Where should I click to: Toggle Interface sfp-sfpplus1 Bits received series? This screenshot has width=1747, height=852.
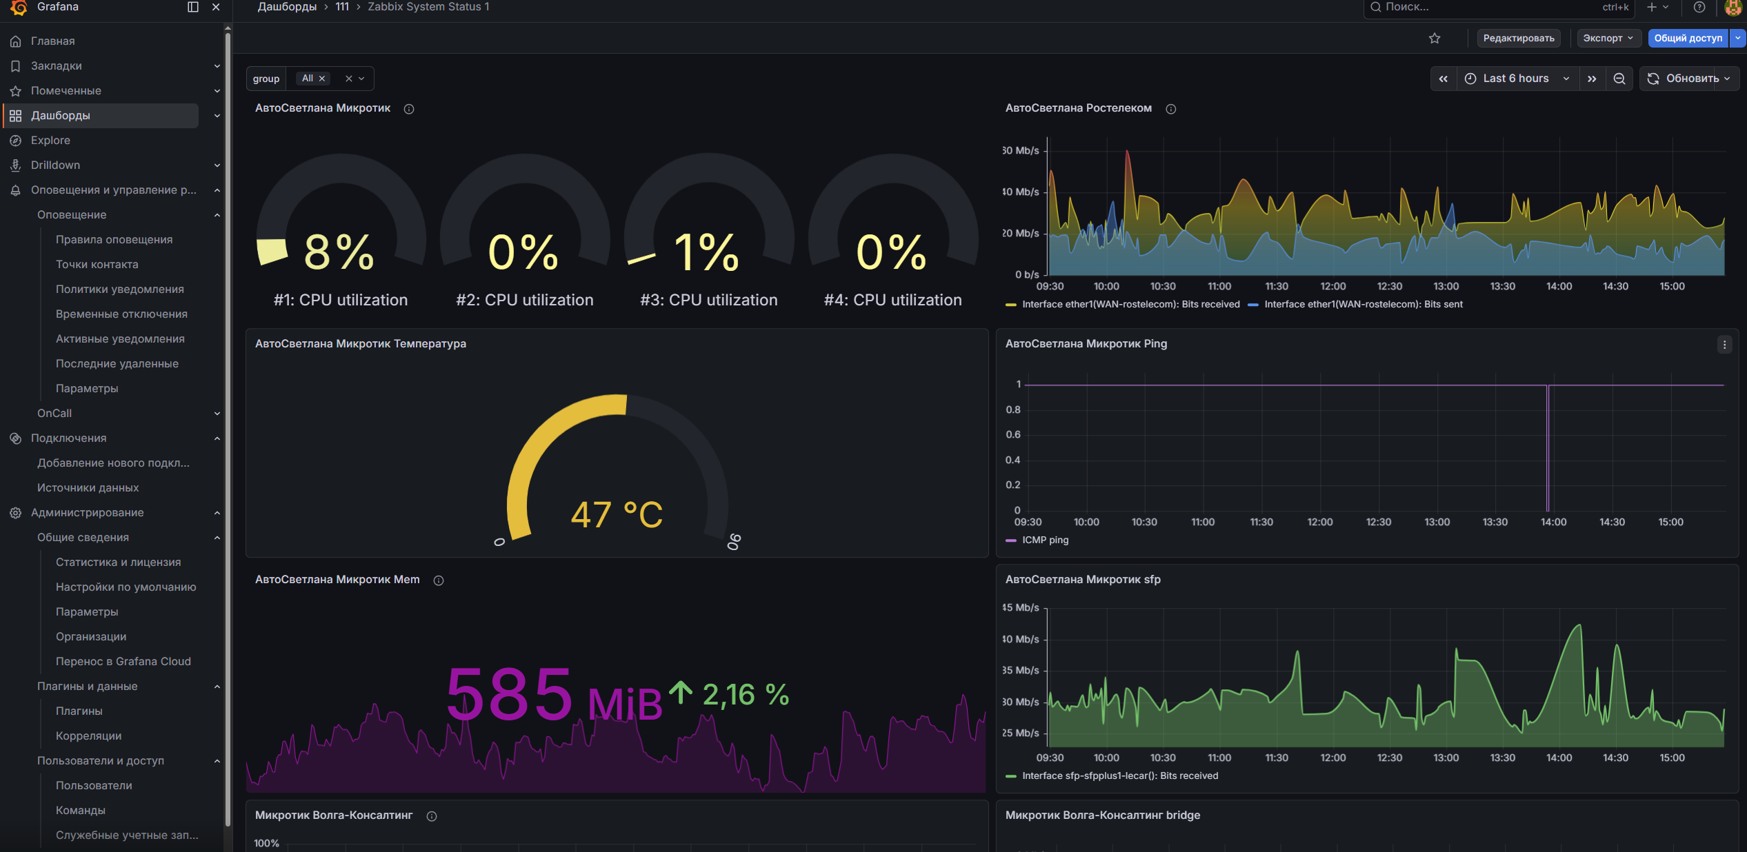pyautogui.click(x=1120, y=775)
